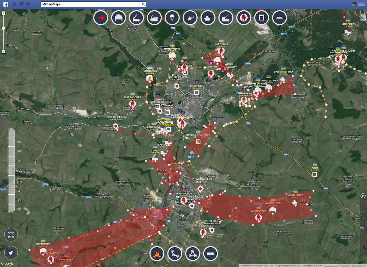Select the red infantry soldier icon
Viewport: 367px width, 267px height.
[x=244, y=18]
